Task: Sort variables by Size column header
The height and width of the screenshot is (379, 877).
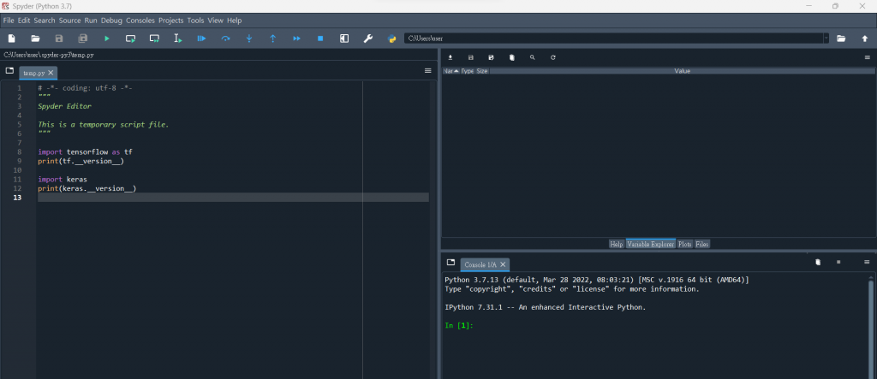Action: 482,71
